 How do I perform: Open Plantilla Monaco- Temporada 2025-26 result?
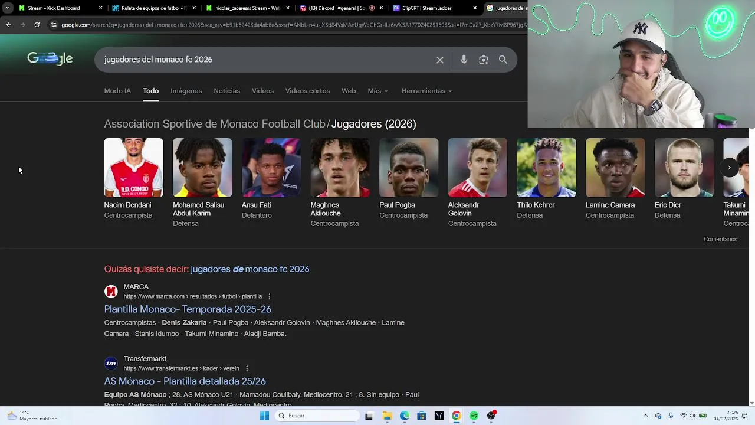[188, 309]
